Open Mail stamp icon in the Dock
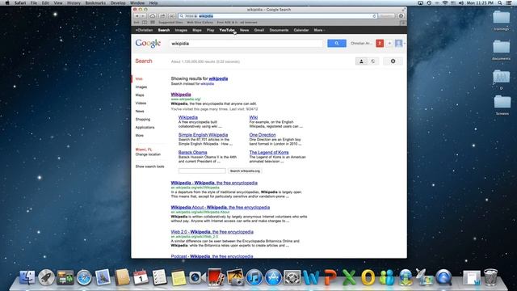This screenshot has width=517, height=291. 103,277
